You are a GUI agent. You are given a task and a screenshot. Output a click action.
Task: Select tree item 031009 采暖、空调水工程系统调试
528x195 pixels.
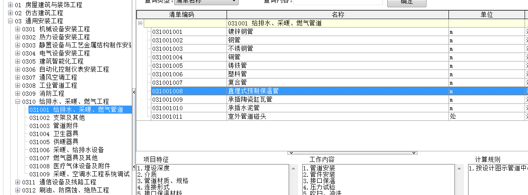[79, 174]
